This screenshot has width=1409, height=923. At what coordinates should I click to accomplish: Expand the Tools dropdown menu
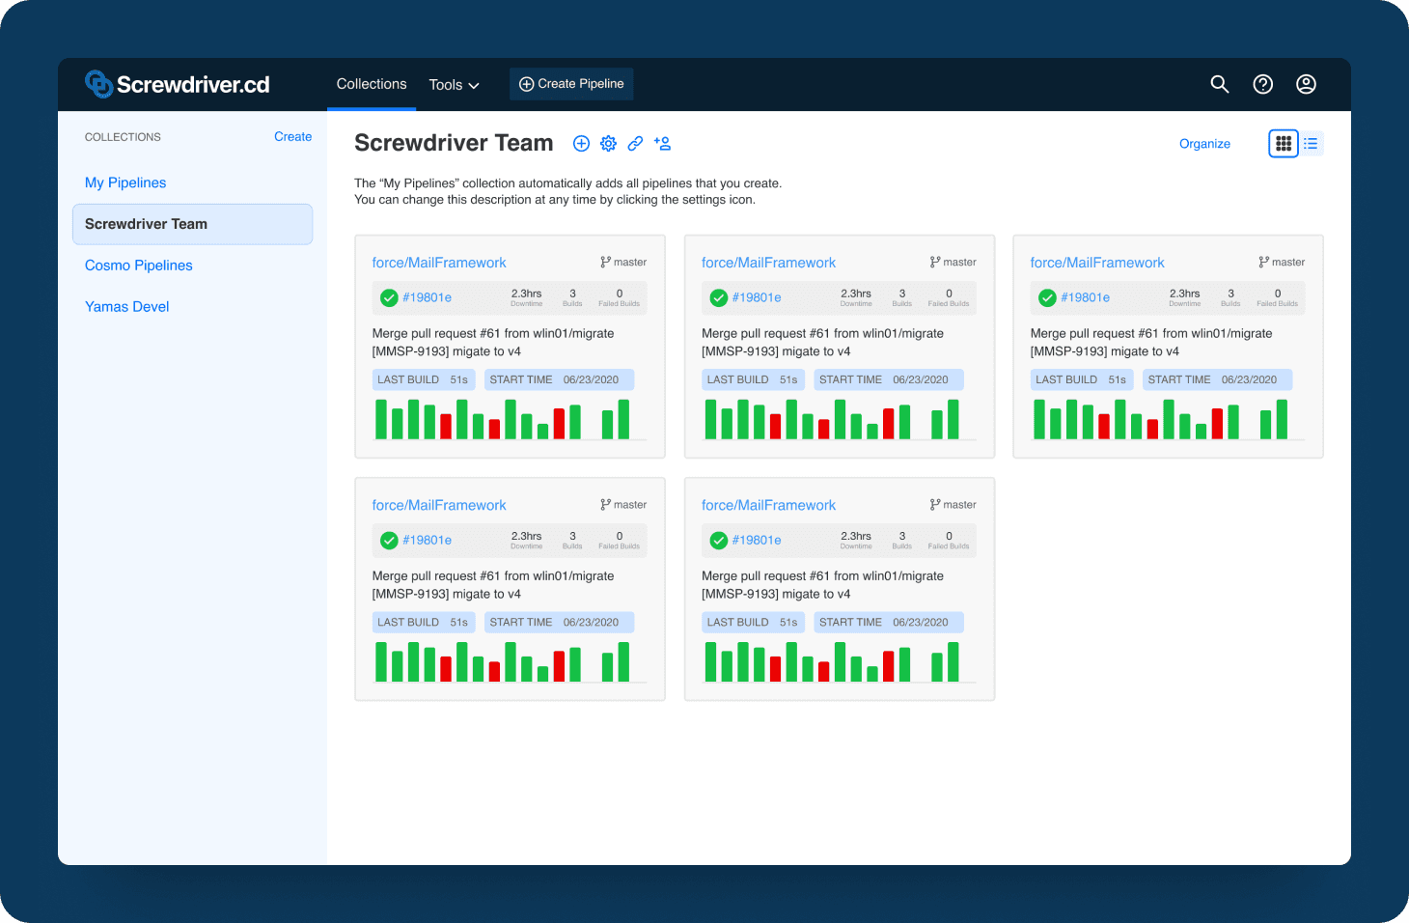tap(455, 85)
